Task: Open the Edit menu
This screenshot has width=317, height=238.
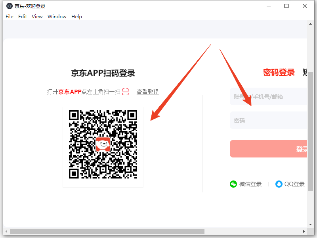Action: tap(23, 17)
